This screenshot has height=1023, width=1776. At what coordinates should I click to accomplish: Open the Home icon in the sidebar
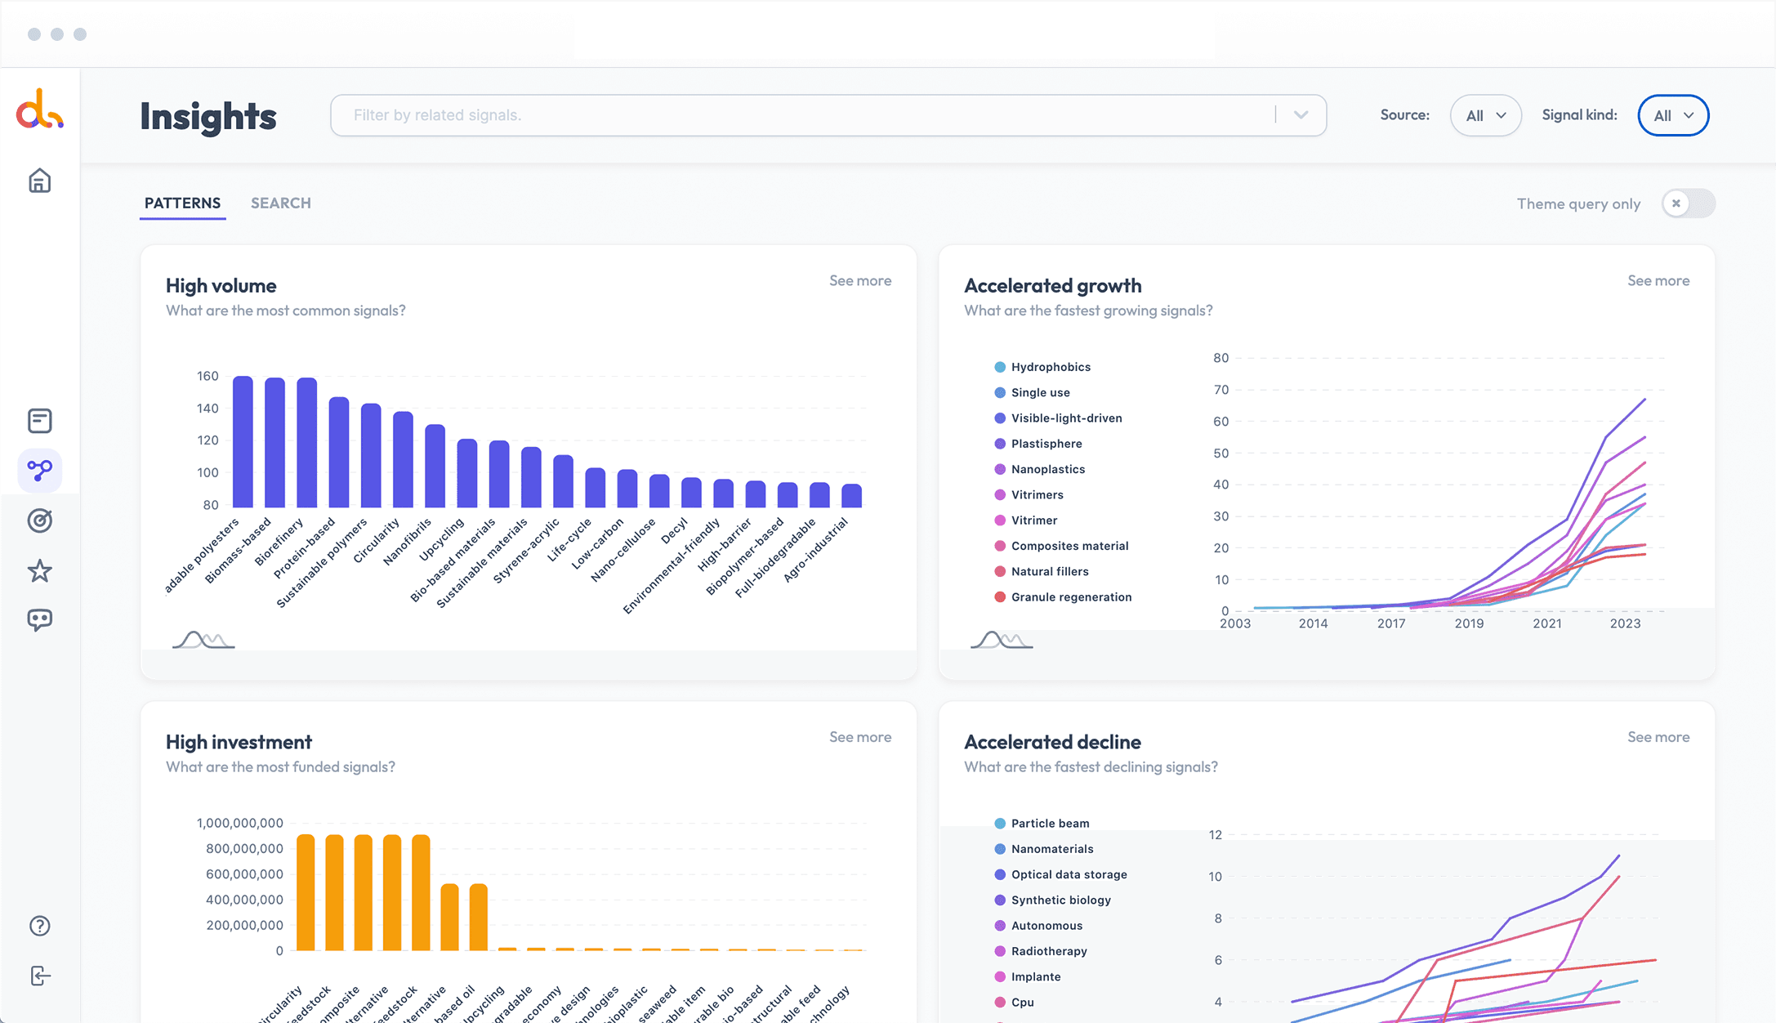pyautogui.click(x=39, y=181)
